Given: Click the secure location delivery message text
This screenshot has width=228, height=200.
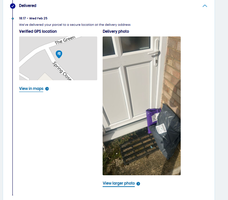Looking at the screenshot, I should [75, 25].
